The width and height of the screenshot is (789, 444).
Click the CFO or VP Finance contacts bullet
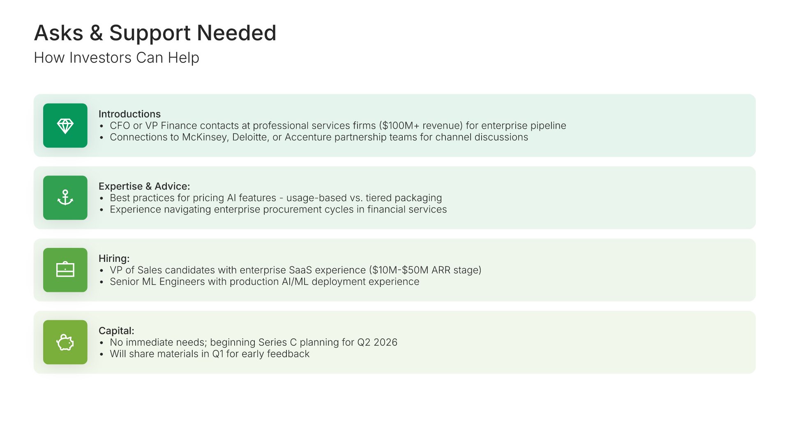coord(338,125)
